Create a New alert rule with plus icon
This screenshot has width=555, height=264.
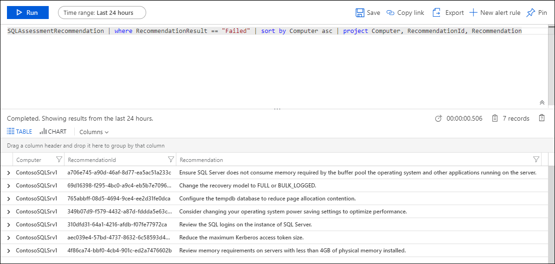(x=473, y=13)
